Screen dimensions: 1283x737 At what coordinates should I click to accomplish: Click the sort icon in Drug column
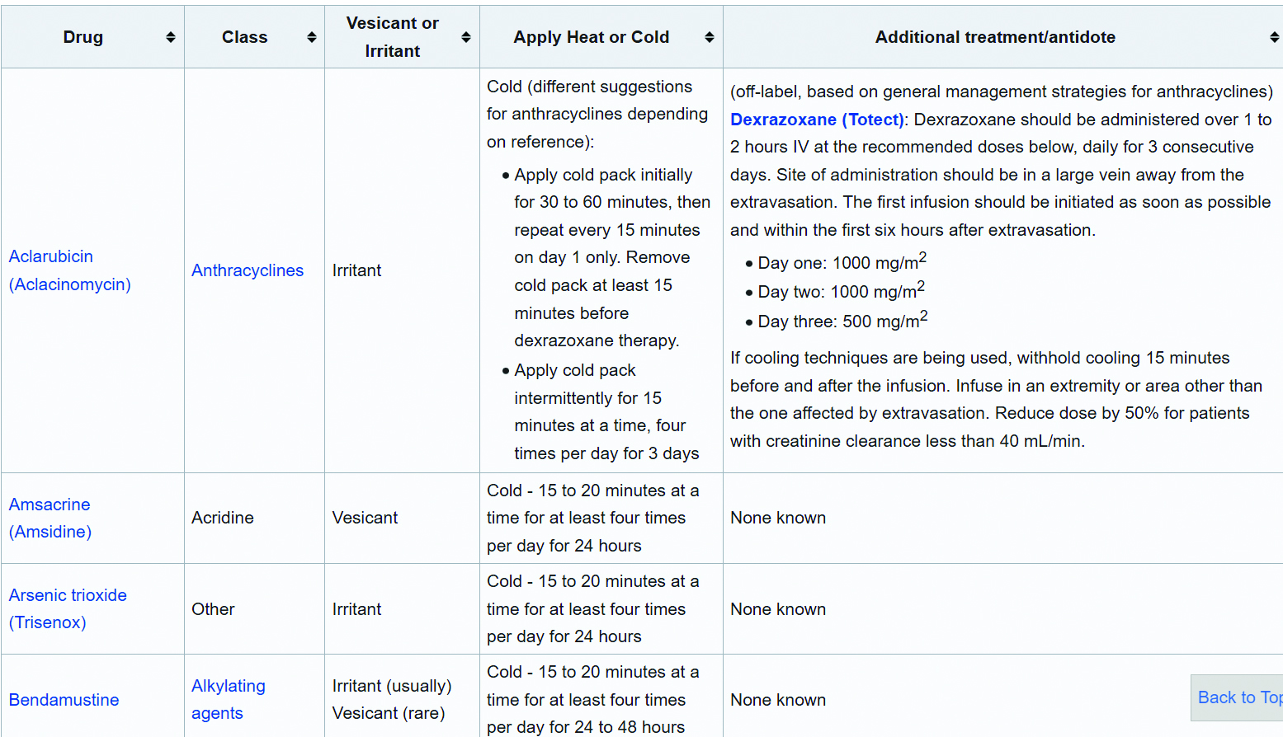pyautogui.click(x=170, y=37)
